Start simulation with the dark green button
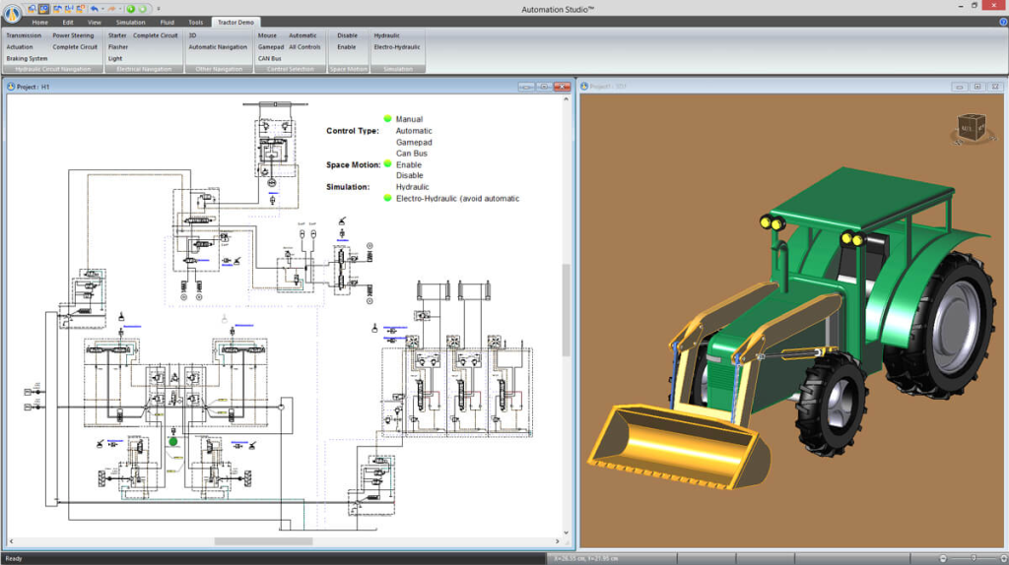This screenshot has width=1009, height=565. pos(131,9)
